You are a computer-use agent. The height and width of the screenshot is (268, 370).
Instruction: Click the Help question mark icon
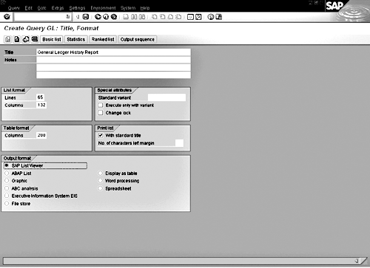[211, 17]
